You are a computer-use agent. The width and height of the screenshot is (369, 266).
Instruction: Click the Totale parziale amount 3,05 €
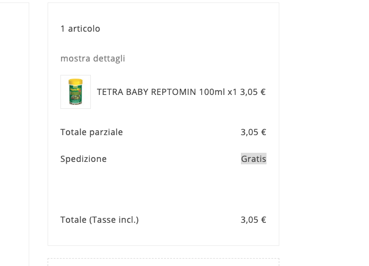point(253,132)
